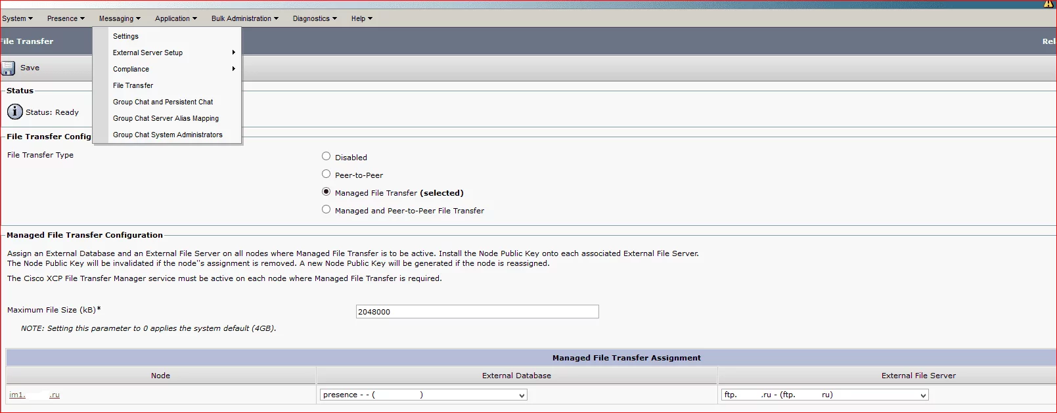Select the Managed File Transfer radio button
The height and width of the screenshot is (413, 1057).
pos(326,192)
